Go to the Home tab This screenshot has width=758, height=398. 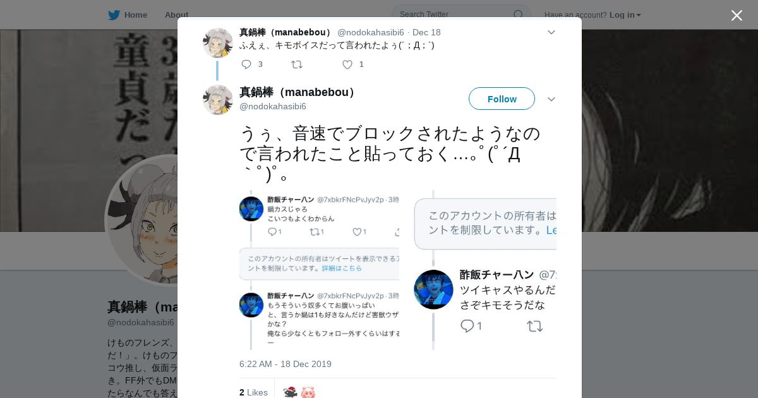128,15
